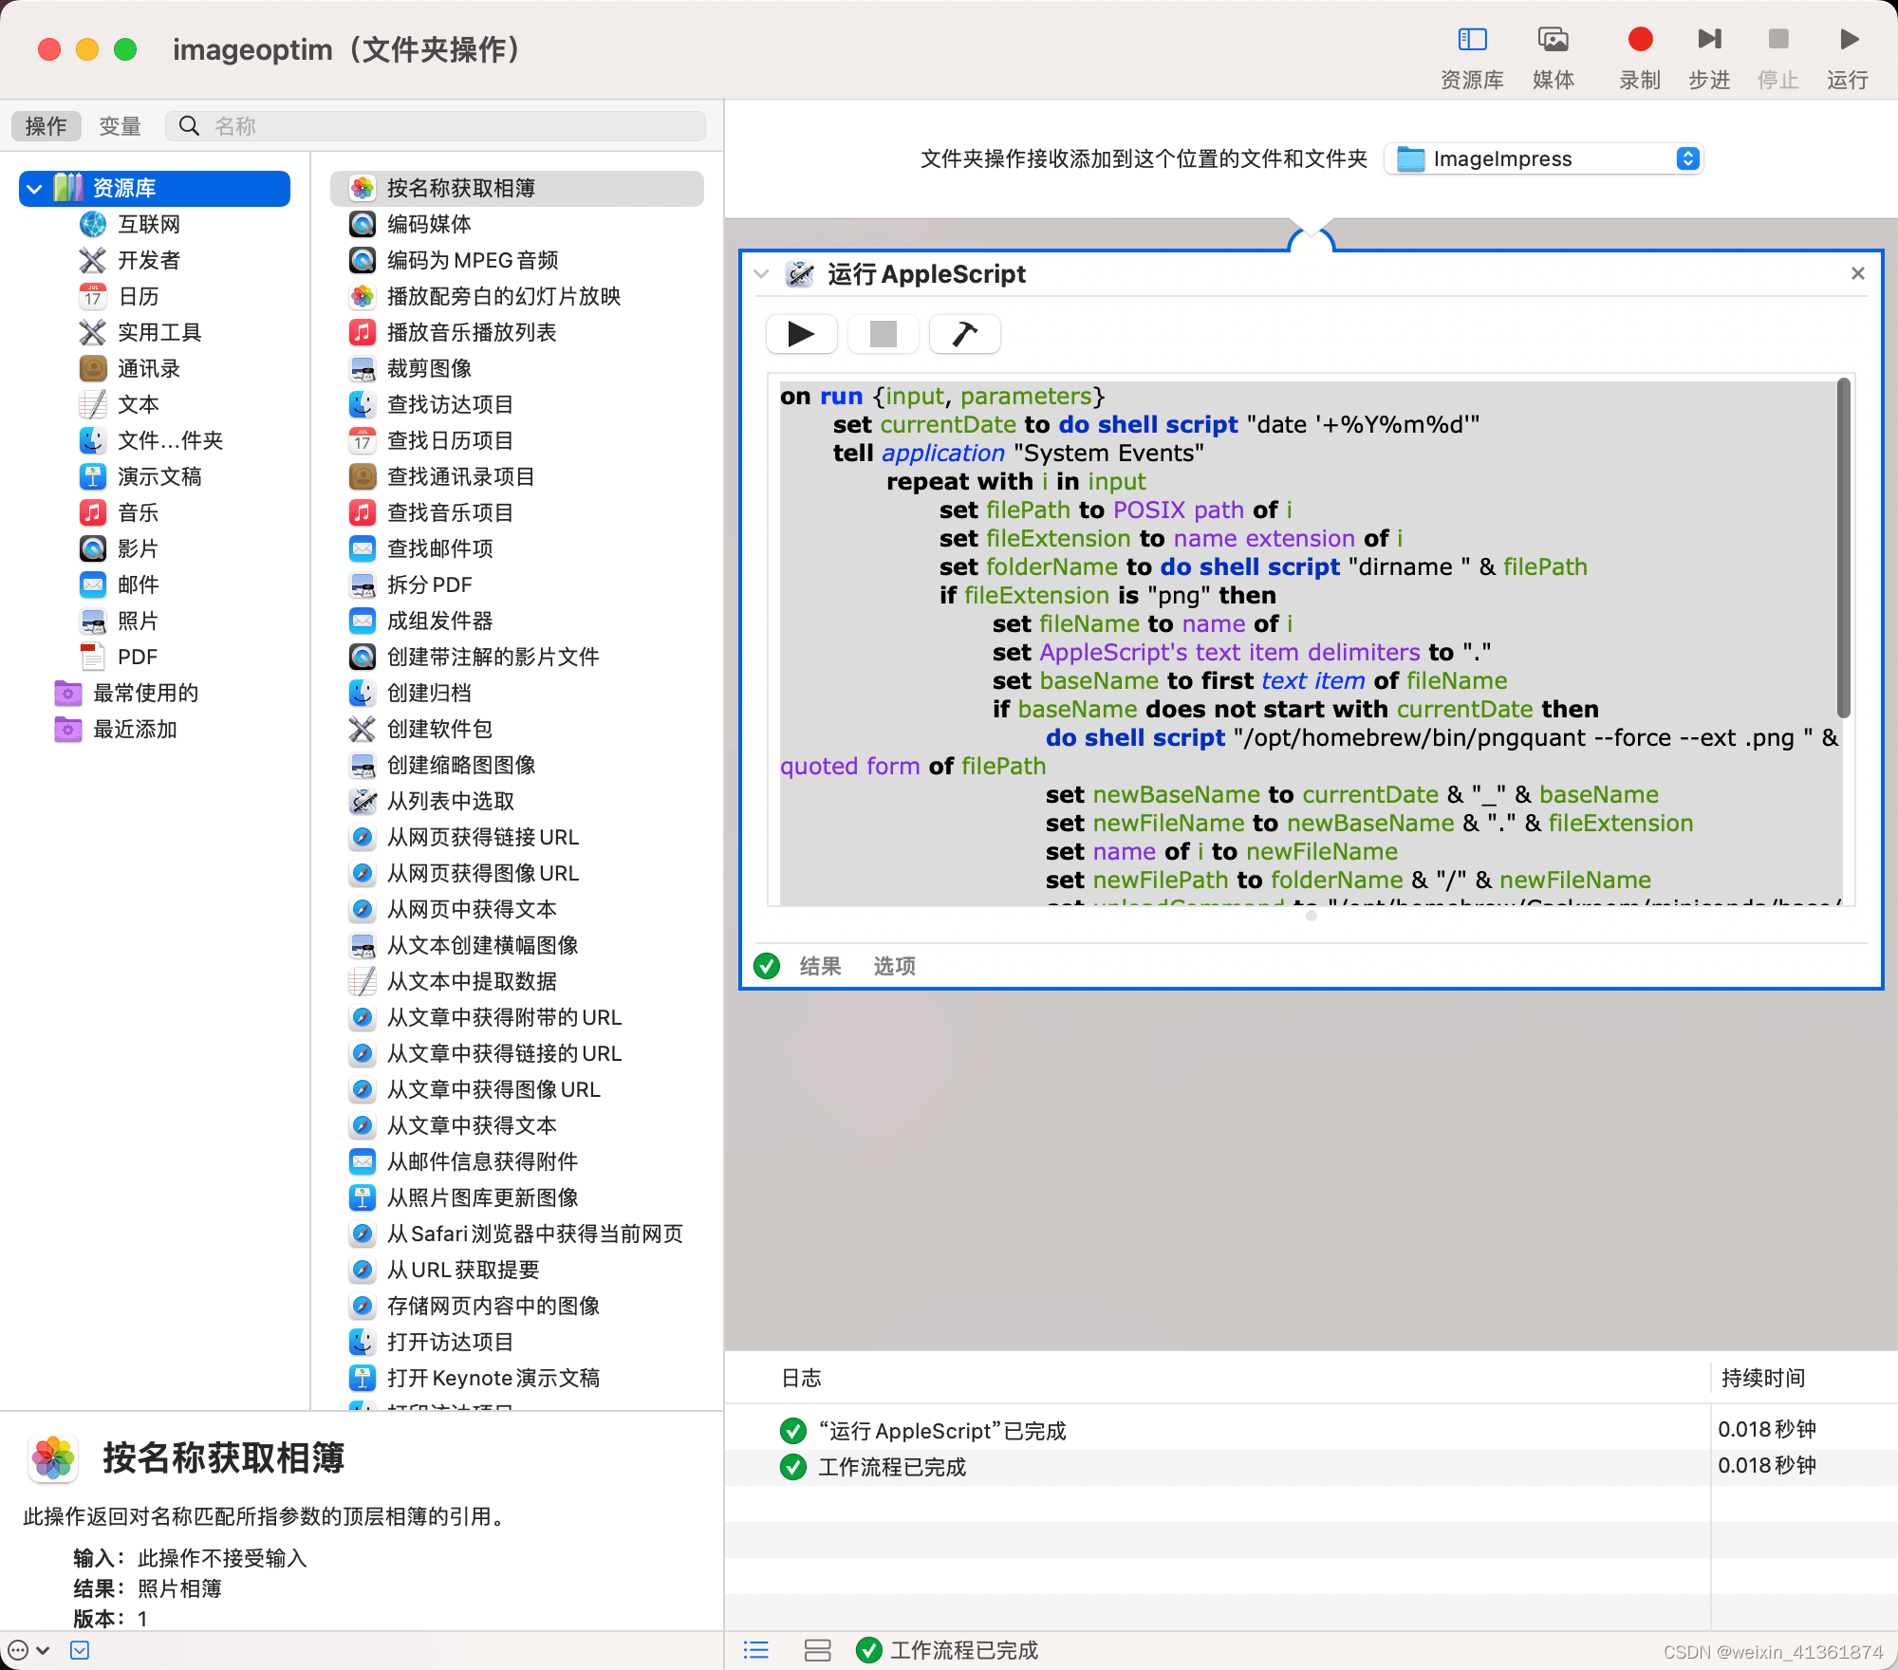Toggle description panel visibility at bottom-left
Viewport: 1898px width, 1670px height.
[80, 1650]
